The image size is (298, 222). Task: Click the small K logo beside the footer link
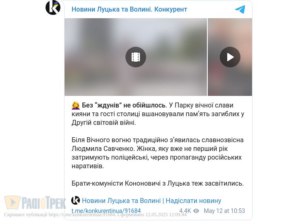click(x=75, y=201)
